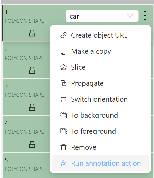Select the Propagate menu entry
154x178 pixels.
click(x=100, y=83)
